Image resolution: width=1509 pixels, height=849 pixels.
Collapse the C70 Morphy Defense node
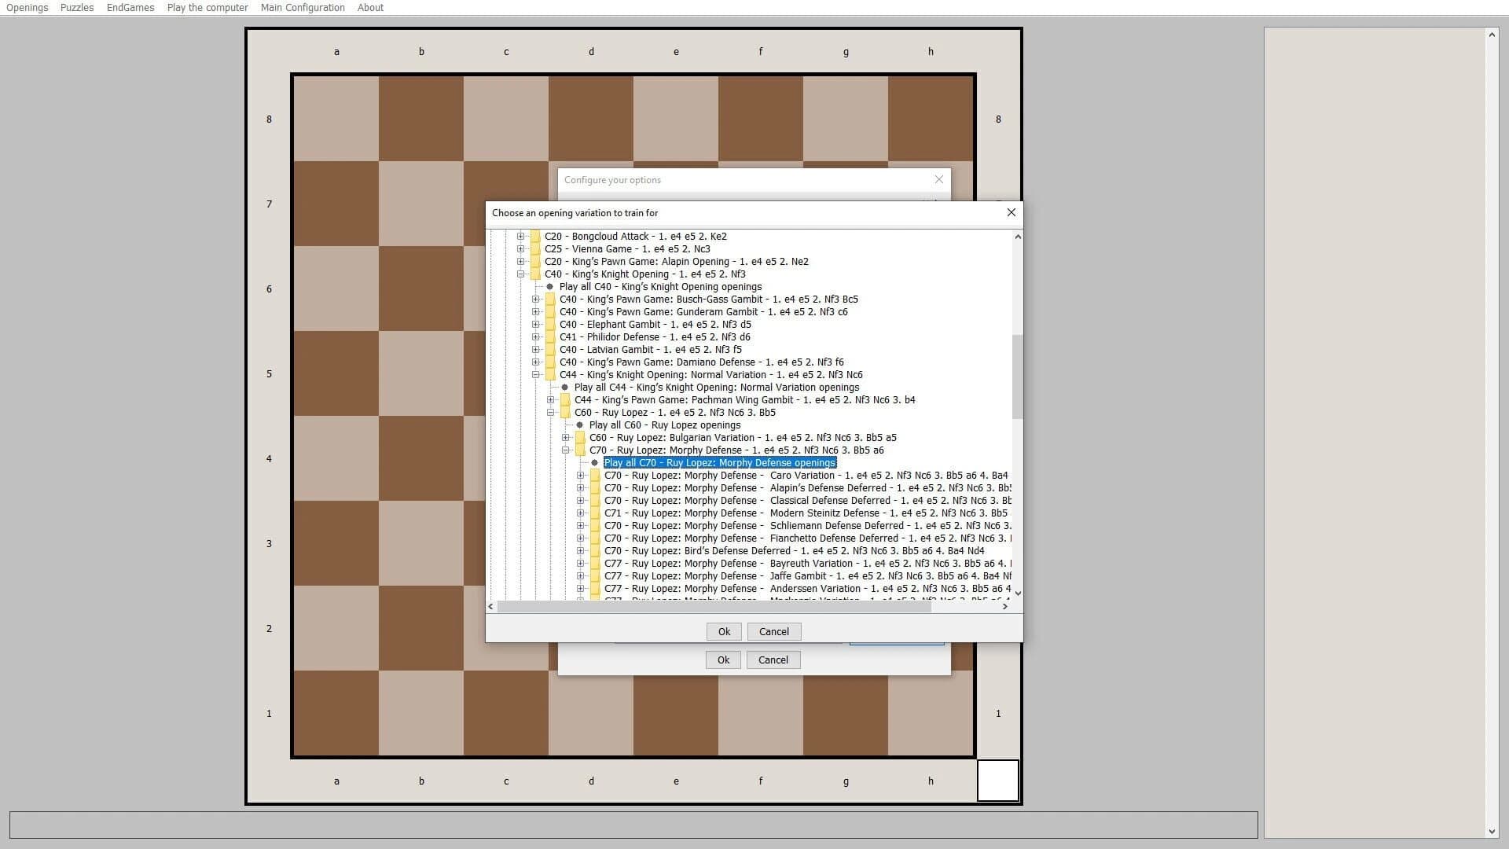(x=565, y=450)
